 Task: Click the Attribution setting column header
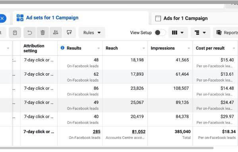(34, 48)
